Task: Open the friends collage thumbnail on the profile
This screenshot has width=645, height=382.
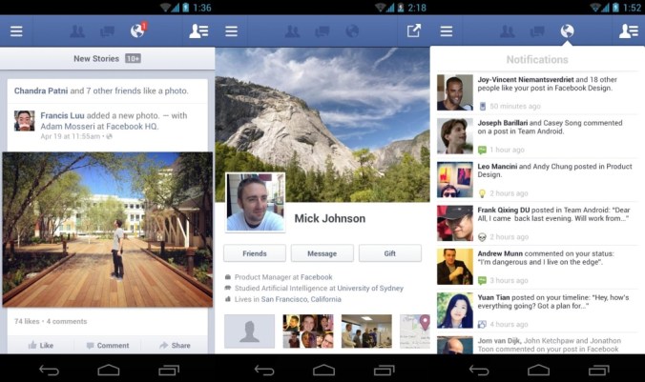Action: coord(308,332)
